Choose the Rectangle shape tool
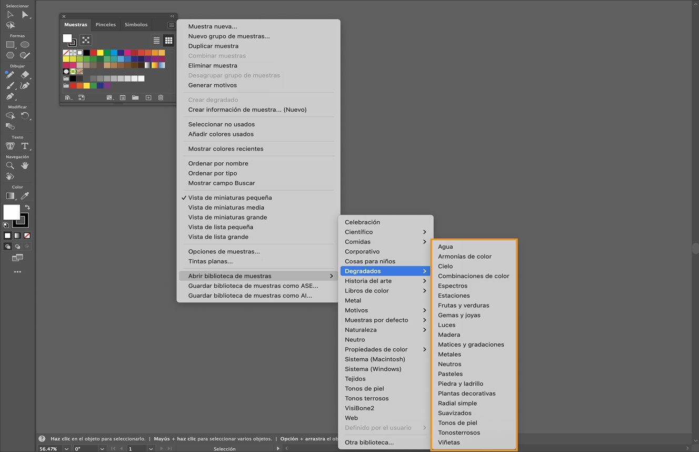The width and height of the screenshot is (699, 452). (10, 45)
